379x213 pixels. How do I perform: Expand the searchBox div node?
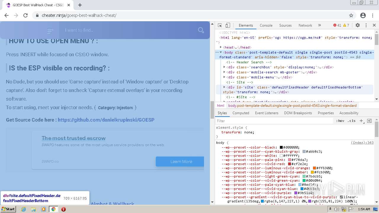coord(224,67)
